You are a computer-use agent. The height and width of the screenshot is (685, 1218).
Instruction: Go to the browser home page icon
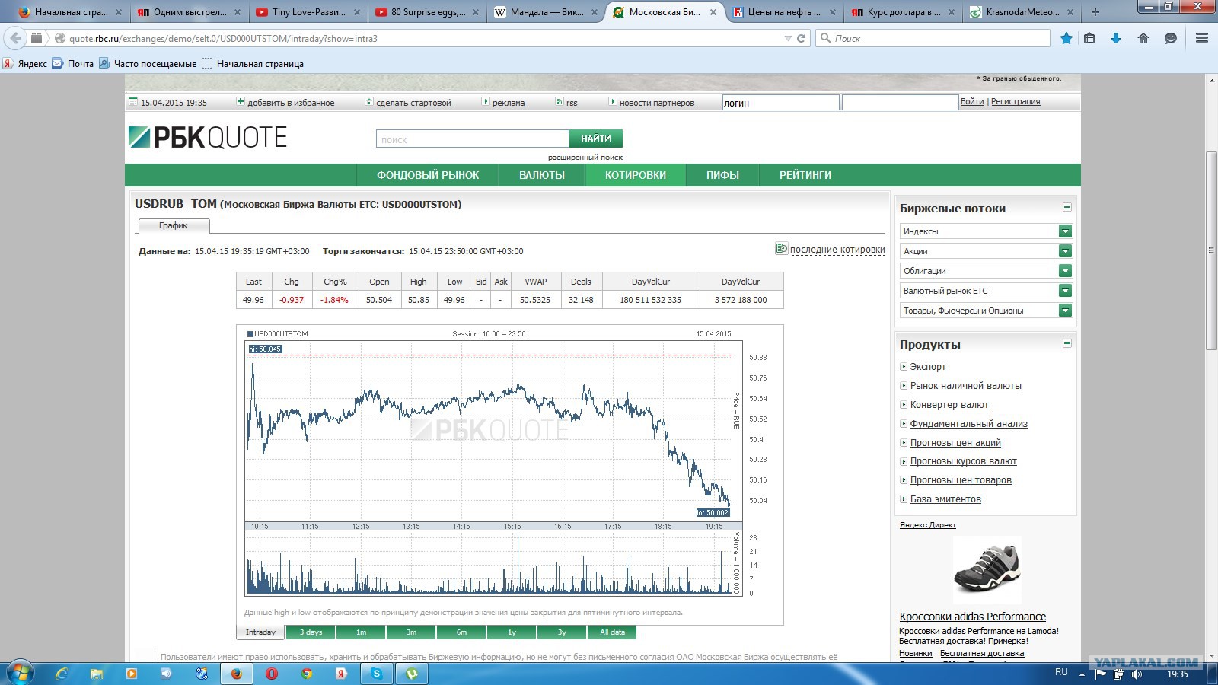click(x=1143, y=38)
